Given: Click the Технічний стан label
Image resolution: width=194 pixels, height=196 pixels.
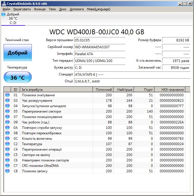Looking at the screenshot, I should pos(17,40).
